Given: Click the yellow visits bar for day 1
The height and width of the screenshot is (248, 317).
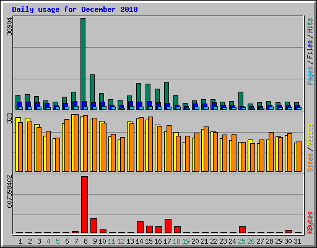Looking at the screenshot, I should click(17, 144).
